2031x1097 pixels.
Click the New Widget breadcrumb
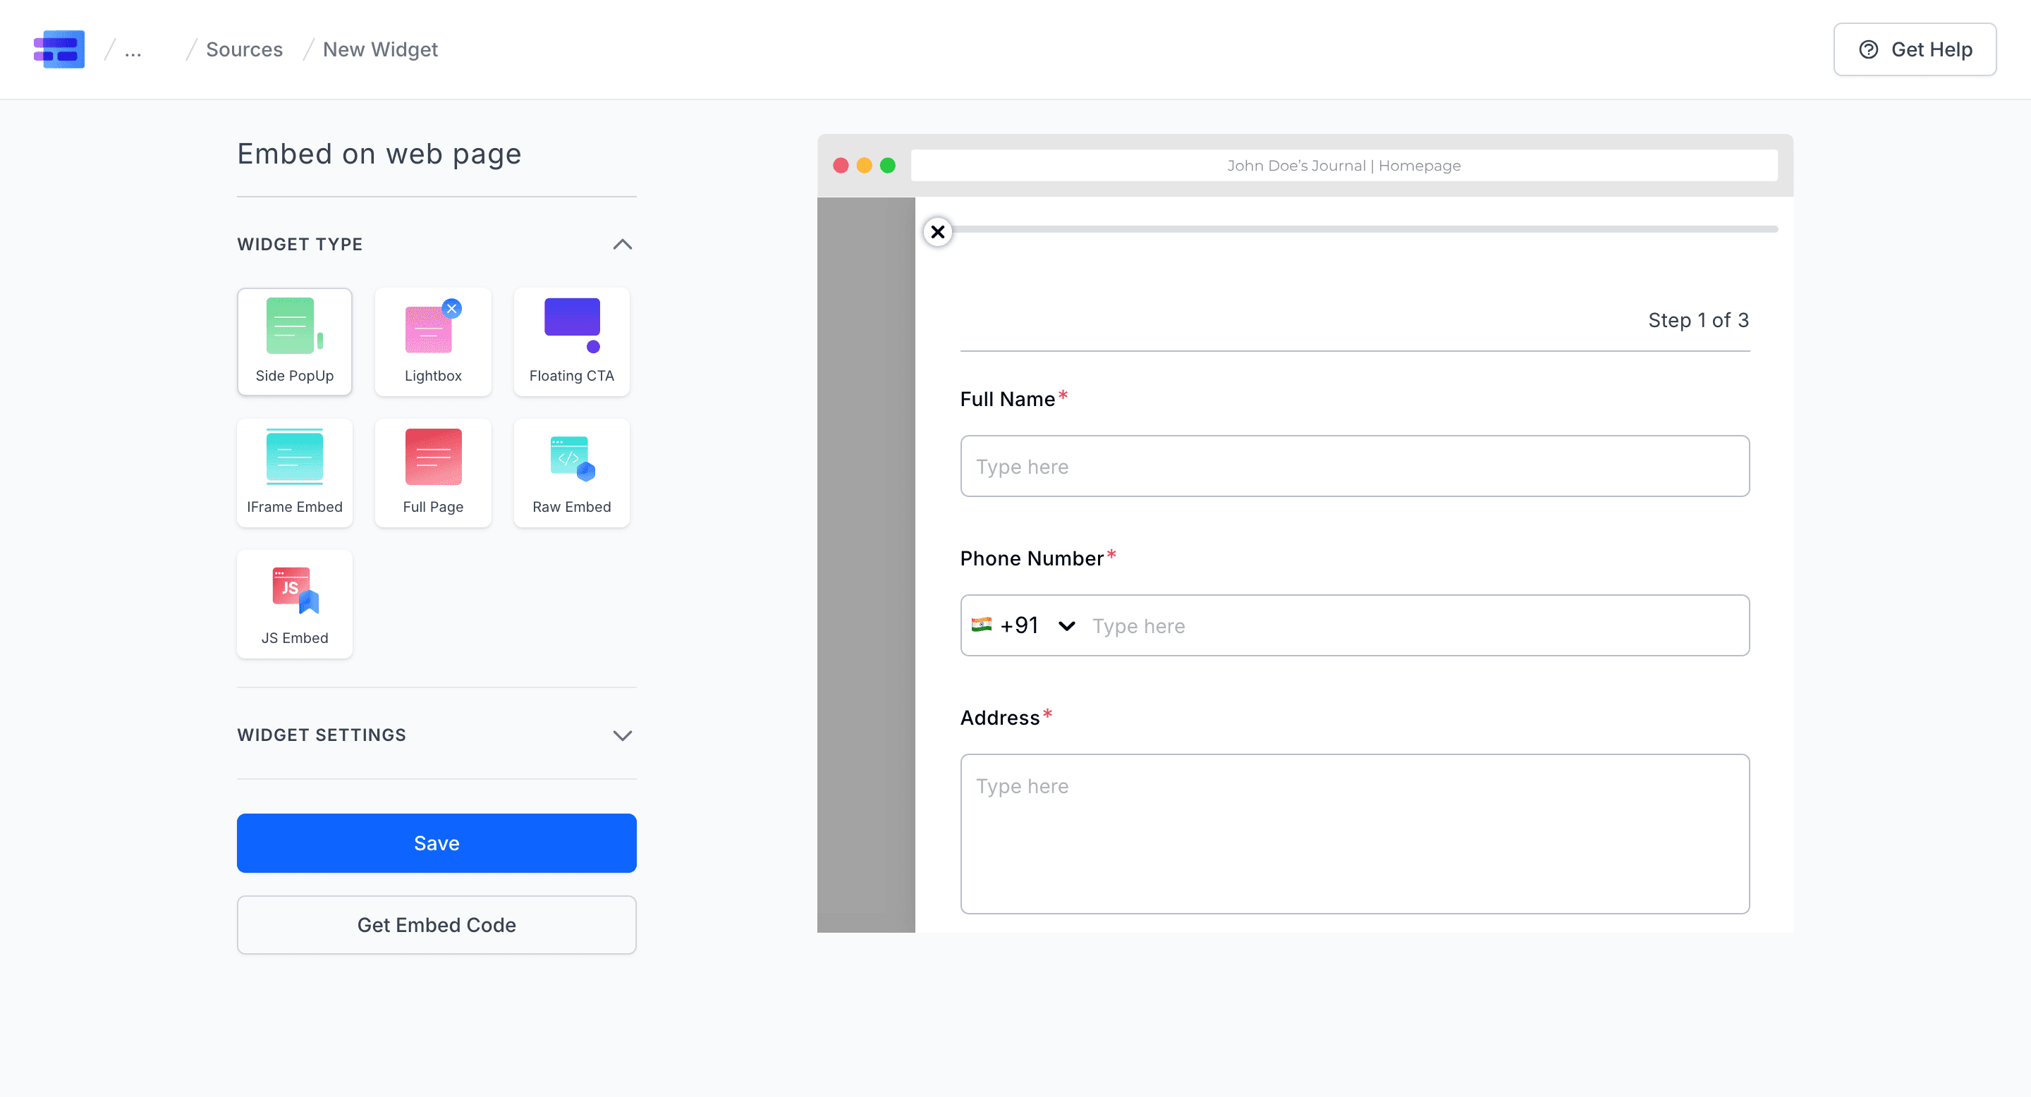point(380,49)
